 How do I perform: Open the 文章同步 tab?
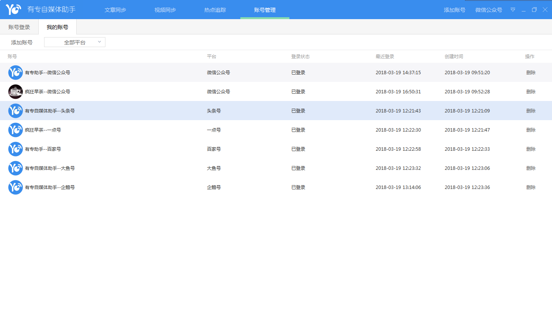[x=115, y=10]
